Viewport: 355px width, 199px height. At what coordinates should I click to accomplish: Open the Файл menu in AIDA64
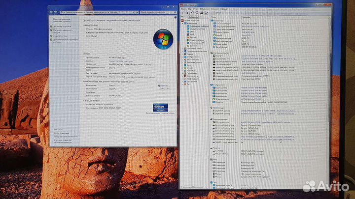tap(183, 9)
